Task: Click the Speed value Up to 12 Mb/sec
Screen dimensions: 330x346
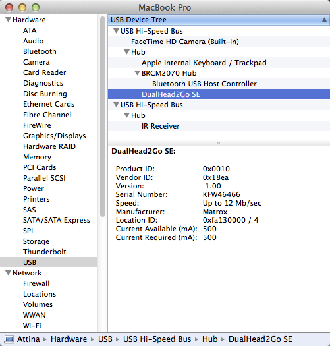Action: click(x=232, y=203)
